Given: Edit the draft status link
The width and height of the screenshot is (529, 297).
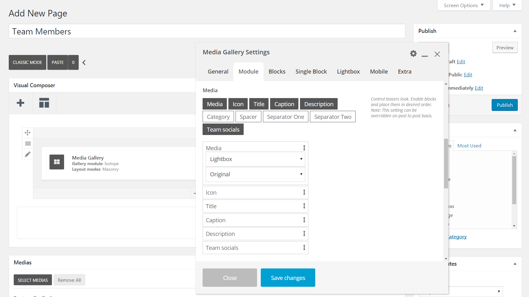Looking at the screenshot, I should [x=461, y=61].
